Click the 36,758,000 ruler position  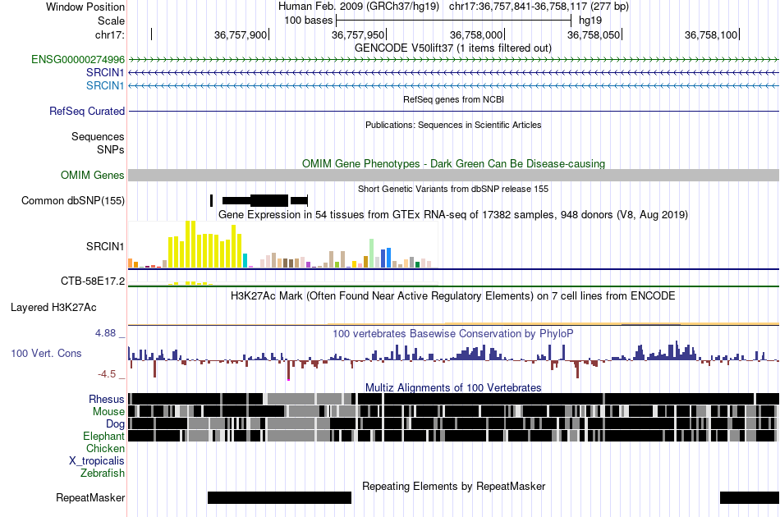(476, 34)
